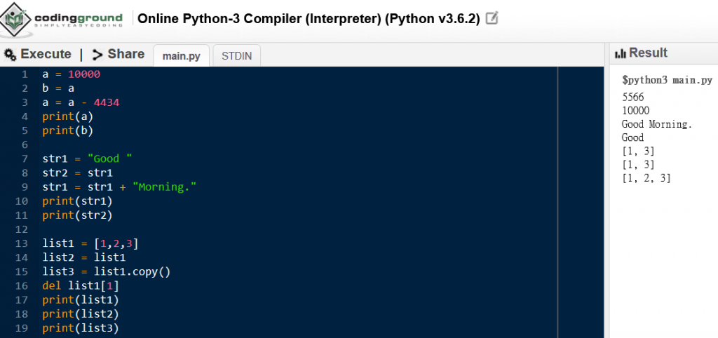This screenshot has width=718, height=338.
Task: Click the codingground brand name text
Action: [79, 18]
